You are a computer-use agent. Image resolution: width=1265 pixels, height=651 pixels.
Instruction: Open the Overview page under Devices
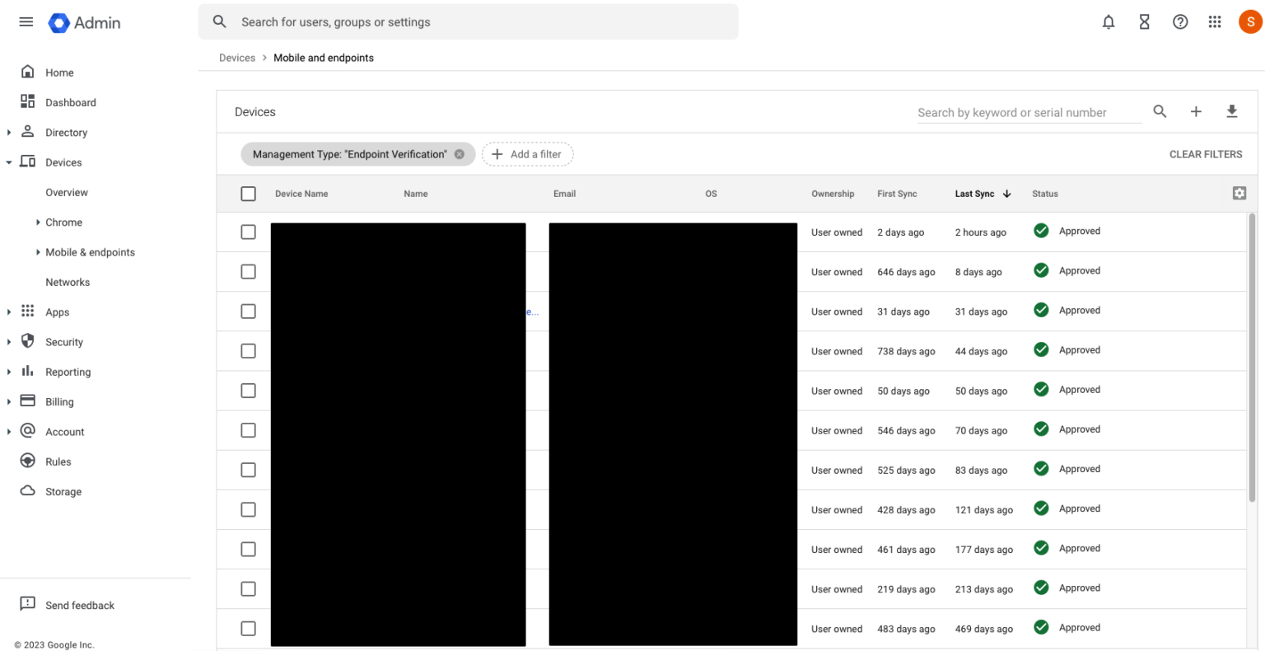click(x=66, y=192)
